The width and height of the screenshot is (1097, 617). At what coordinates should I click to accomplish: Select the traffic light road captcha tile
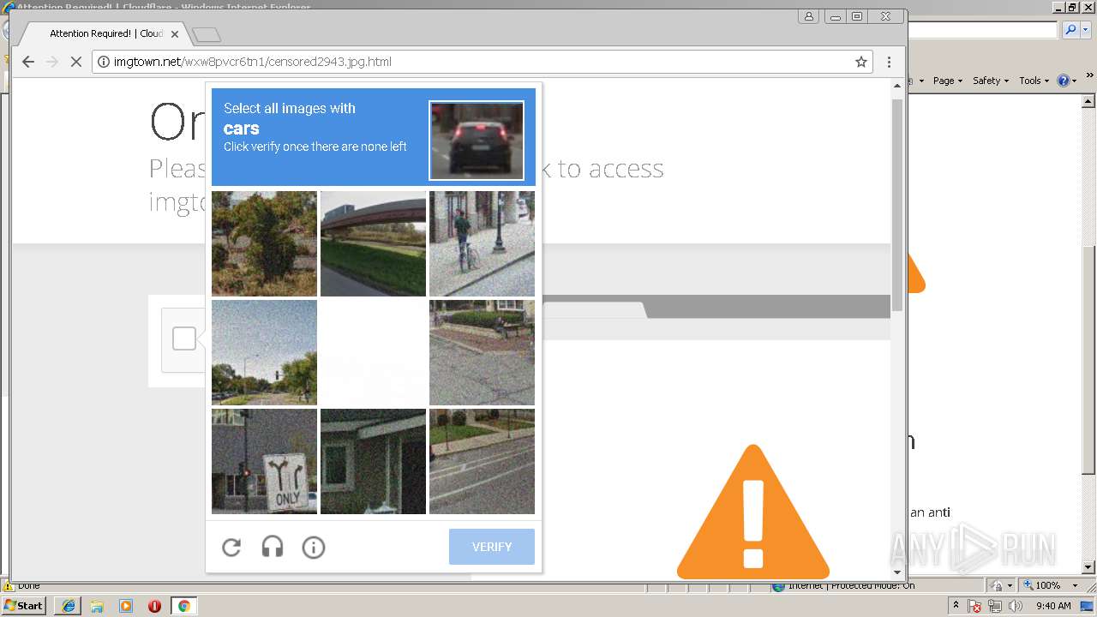coord(264,352)
